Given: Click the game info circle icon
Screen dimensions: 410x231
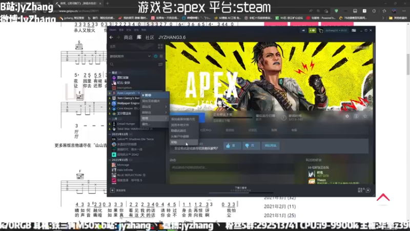Looking at the screenshot, I should tap(356, 116).
